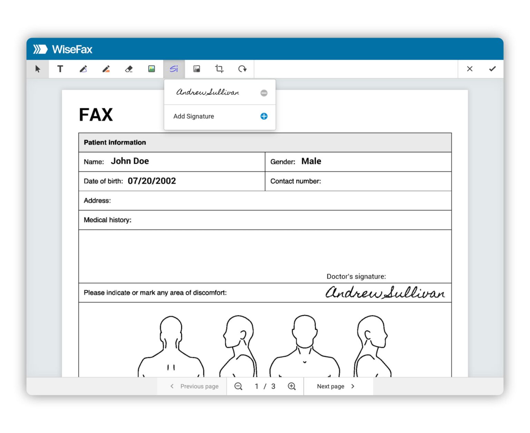This screenshot has width=530, height=433.
Task: Select the arrow pointer tool
Action: coord(38,69)
